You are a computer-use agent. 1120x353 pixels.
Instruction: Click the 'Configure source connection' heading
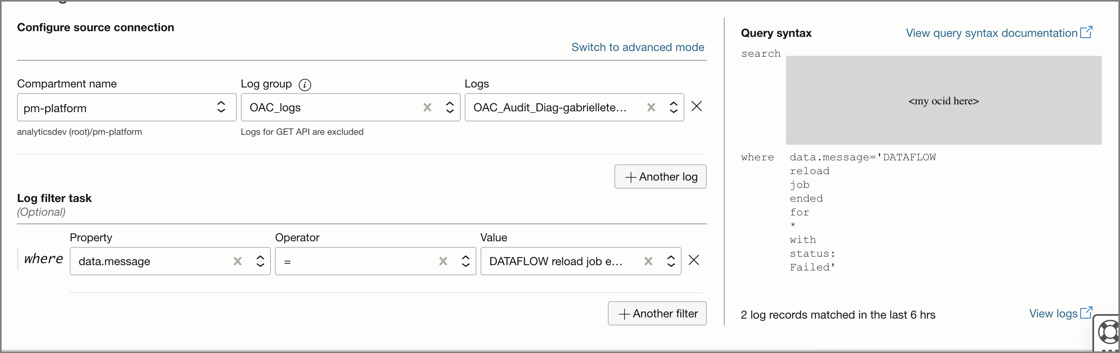(x=96, y=28)
